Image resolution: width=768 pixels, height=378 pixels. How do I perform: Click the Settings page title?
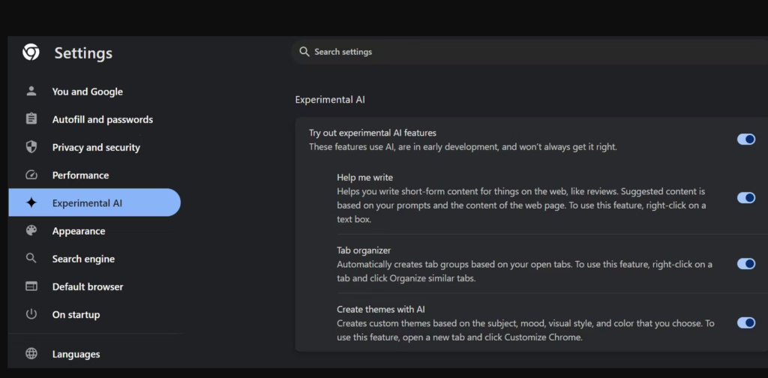83,53
